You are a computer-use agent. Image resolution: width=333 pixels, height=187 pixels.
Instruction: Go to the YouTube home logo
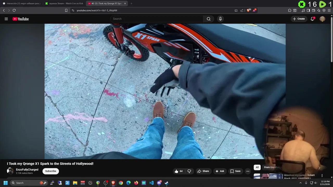point(21,19)
